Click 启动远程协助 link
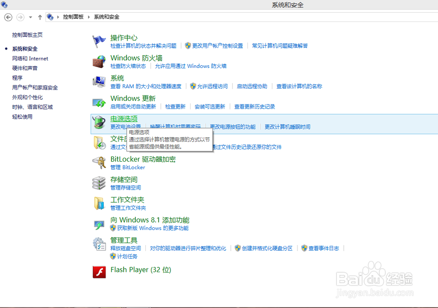The height and width of the screenshot is (308, 438). click(252, 86)
